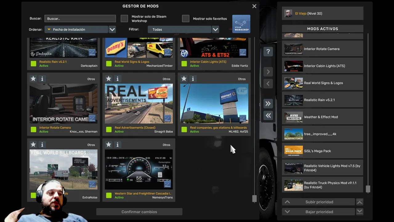Viewport: 394px width, 222px height.
Task: Favorite the Real World Billboards mod star
Action: click(x=33, y=144)
